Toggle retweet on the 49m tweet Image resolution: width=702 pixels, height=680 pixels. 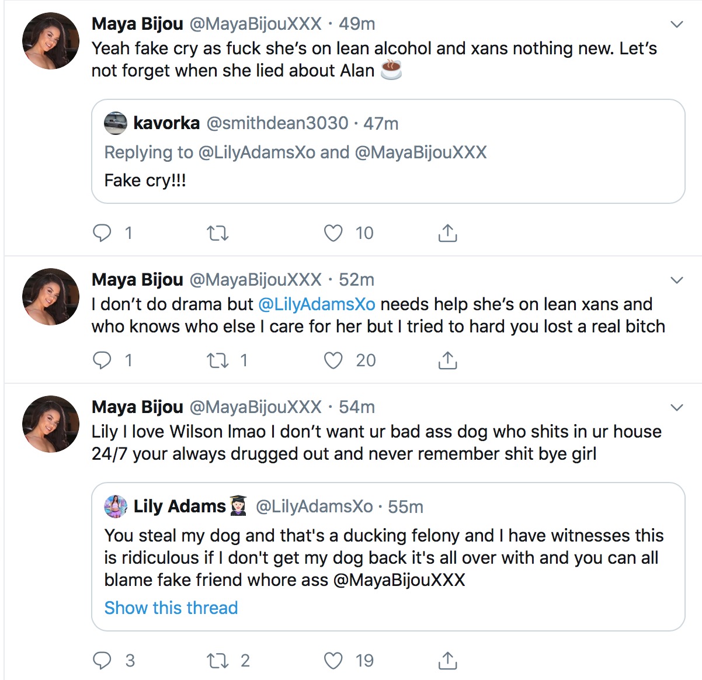pyautogui.click(x=217, y=233)
